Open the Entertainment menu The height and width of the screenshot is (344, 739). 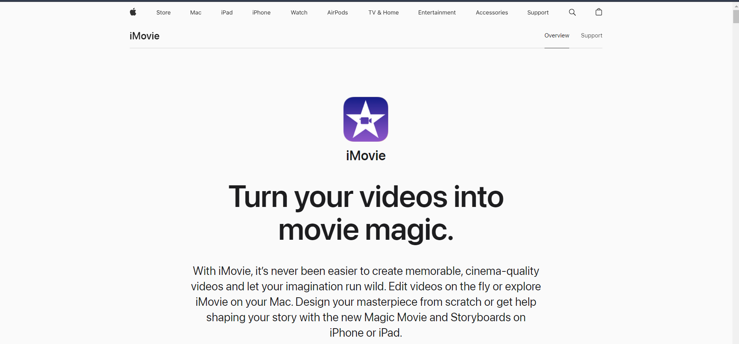point(437,13)
